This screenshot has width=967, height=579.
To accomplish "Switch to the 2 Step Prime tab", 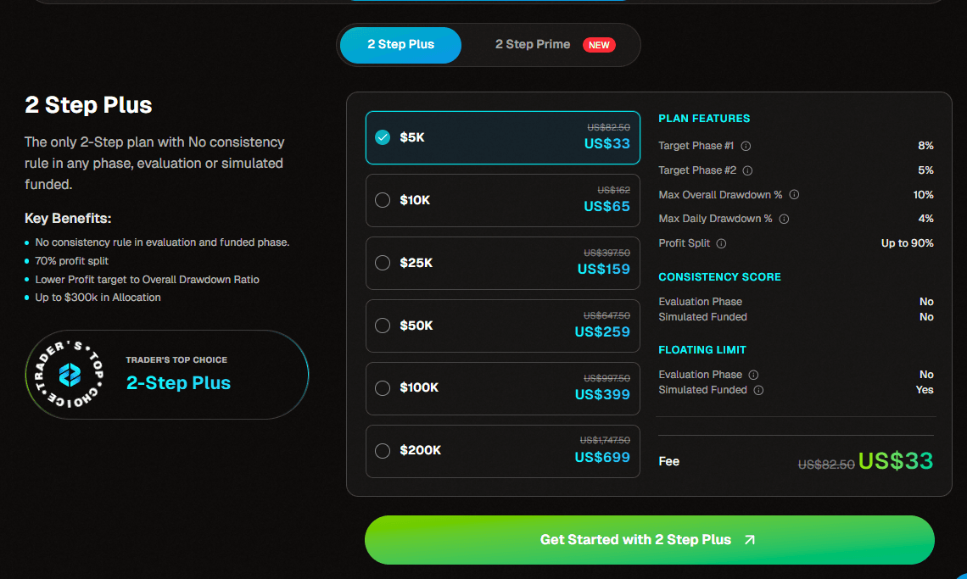I will point(533,45).
